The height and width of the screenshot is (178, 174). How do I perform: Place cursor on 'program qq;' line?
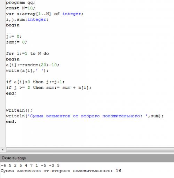(x=21, y=2)
